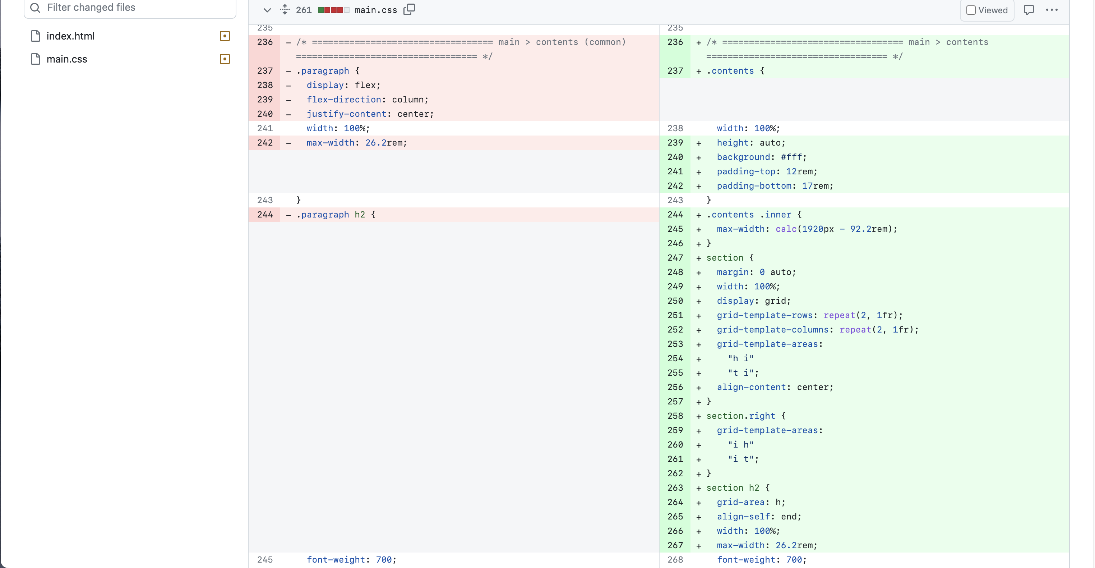Open the file comment icon for main.css
The height and width of the screenshot is (568, 1095).
1028,10
